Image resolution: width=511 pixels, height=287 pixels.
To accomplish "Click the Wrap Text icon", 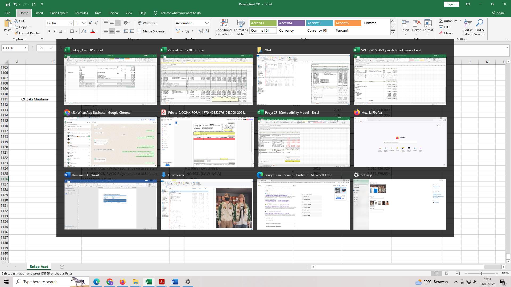I will click(x=140, y=23).
